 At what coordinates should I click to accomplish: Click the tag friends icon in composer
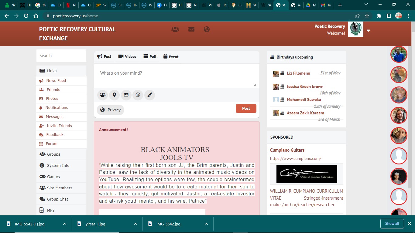coord(103,95)
